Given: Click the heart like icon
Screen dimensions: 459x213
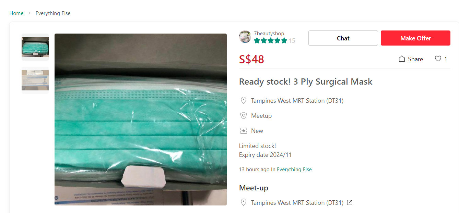Looking at the screenshot, I should 438,59.
